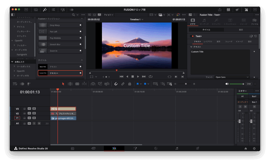Go to the Fairlight music note page
The height and width of the screenshot is (164, 270).
177,149
